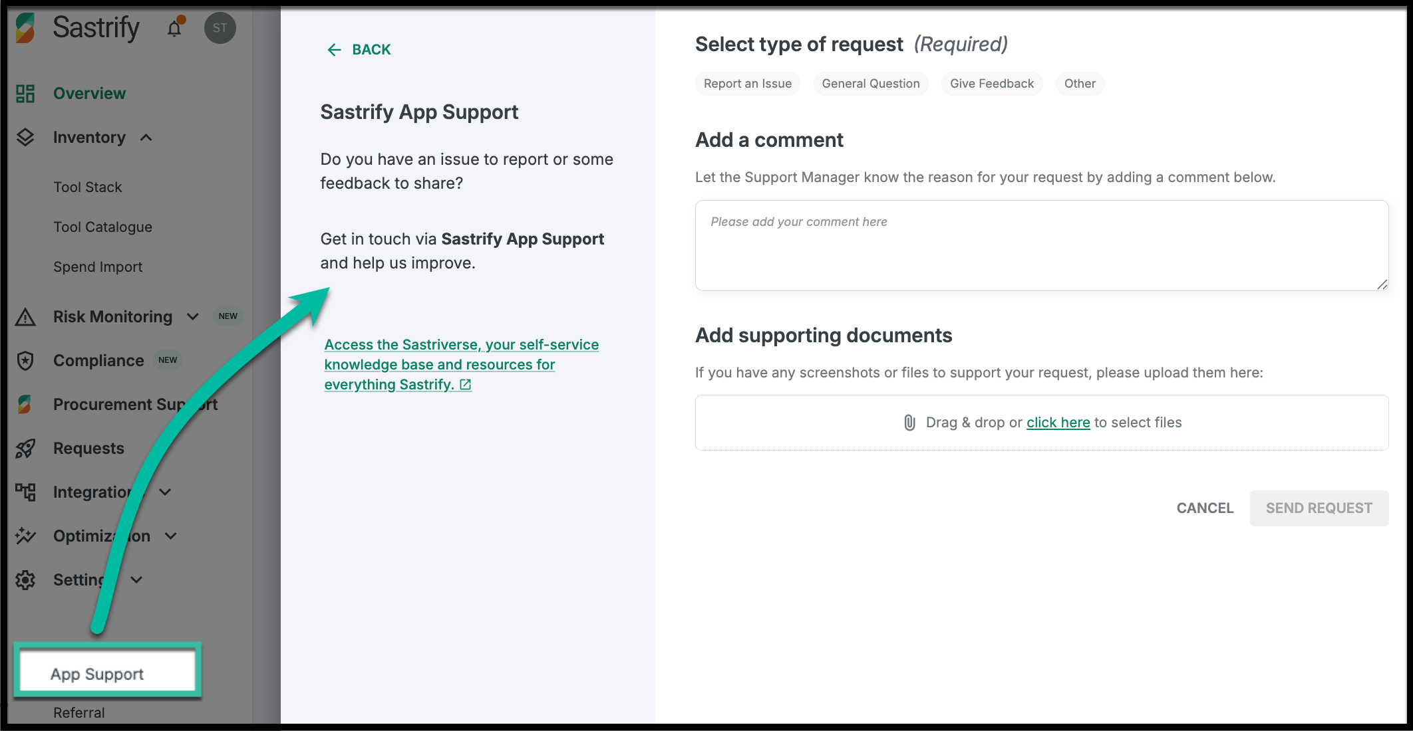Open Procurement Support menu item
The height and width of the screenshot is (731, 1413).
tap(135, 404)
